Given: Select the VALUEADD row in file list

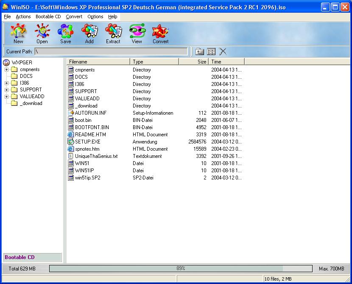Looking at the screenshot, I should click(155, 98).
